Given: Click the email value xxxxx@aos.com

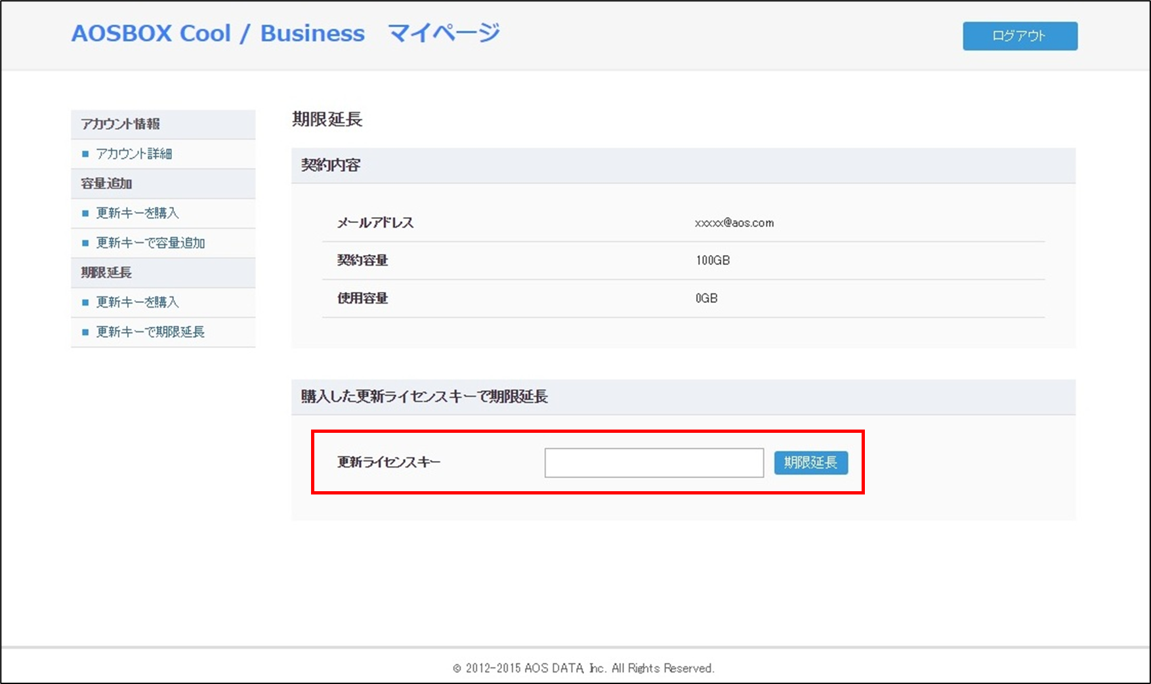Looking at the screenshot, I should click(734, 223).
